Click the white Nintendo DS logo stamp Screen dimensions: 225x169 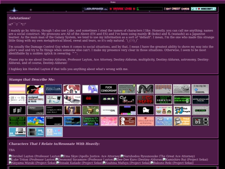pyautogui.click(x=109, y=110)
